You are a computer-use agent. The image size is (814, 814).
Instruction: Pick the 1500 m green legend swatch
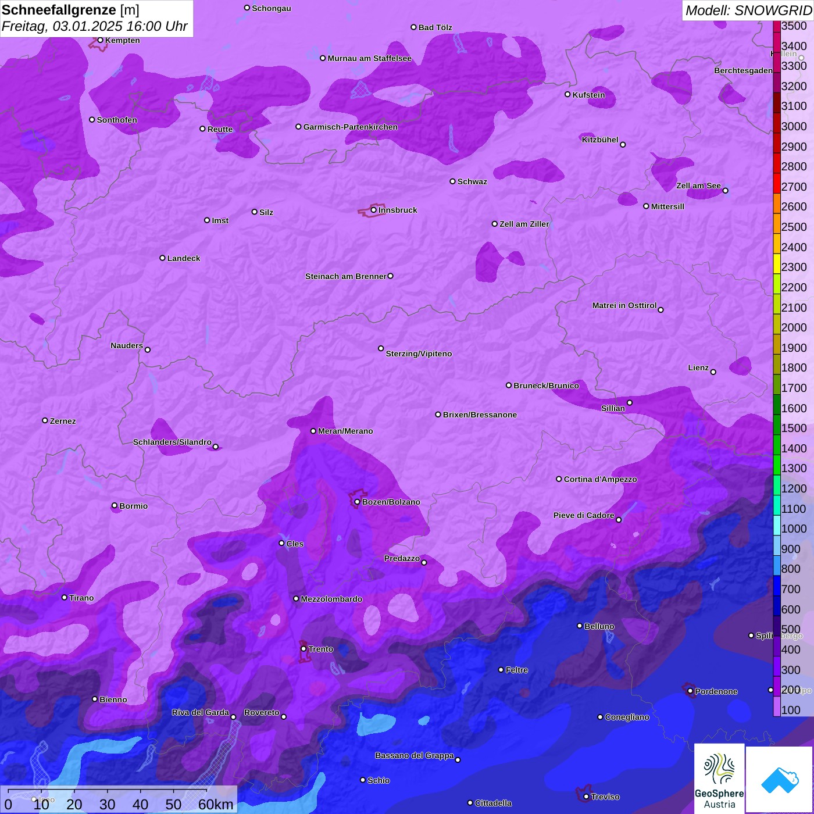click(x=777, y=425)
